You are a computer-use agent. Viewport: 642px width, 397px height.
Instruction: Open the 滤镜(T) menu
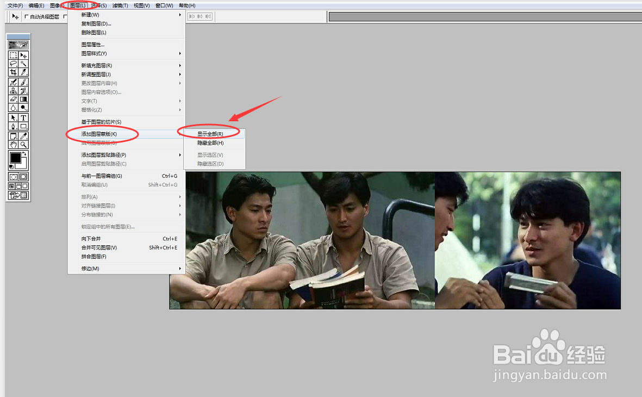coord(120,5)
